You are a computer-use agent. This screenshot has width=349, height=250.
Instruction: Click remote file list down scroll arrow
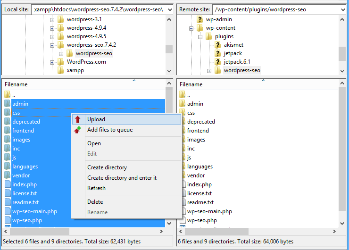click(342, 223)
